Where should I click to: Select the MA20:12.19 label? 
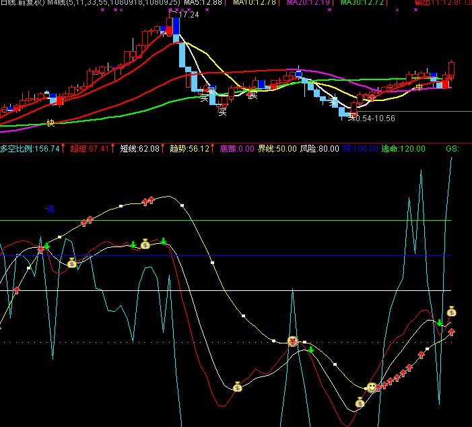[308, 3]
